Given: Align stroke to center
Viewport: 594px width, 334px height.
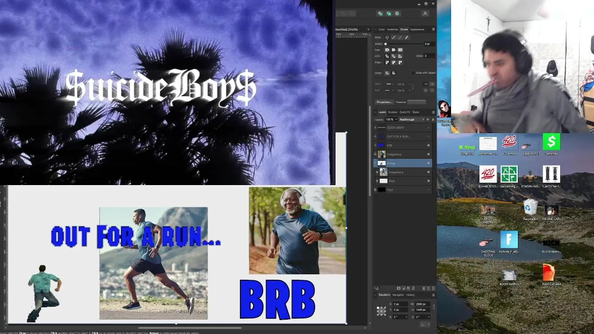Looking at the screenshot, I should (387, 63).
